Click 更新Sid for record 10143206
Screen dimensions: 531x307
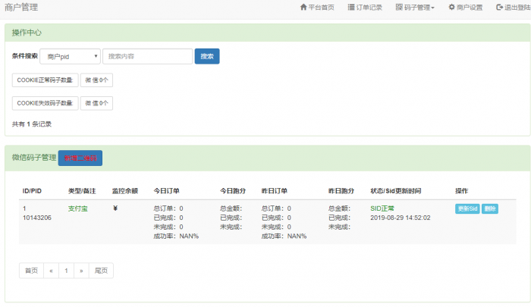coord(467,208)
